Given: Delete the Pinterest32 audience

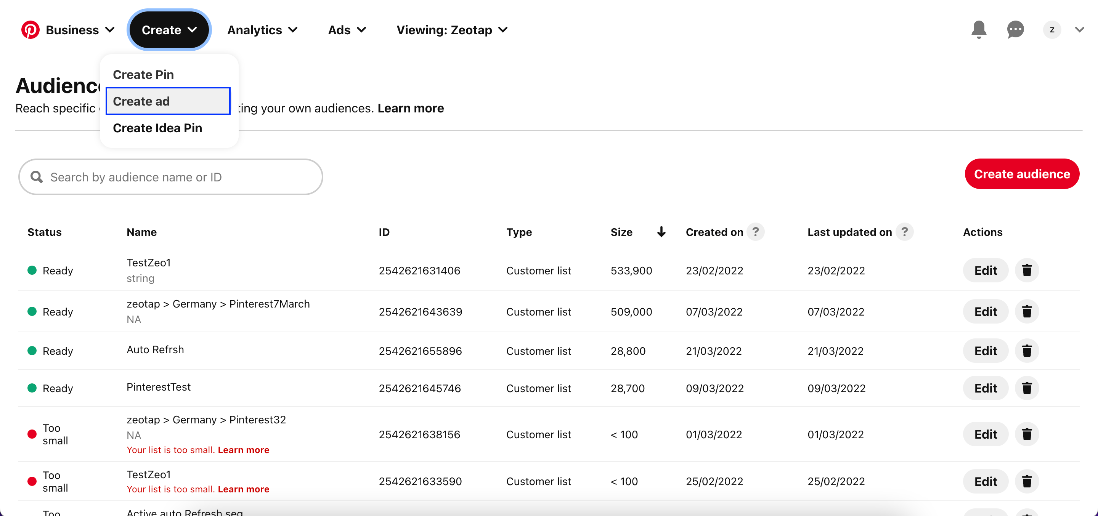Looking at the screenshot, I should [1027, 434].
